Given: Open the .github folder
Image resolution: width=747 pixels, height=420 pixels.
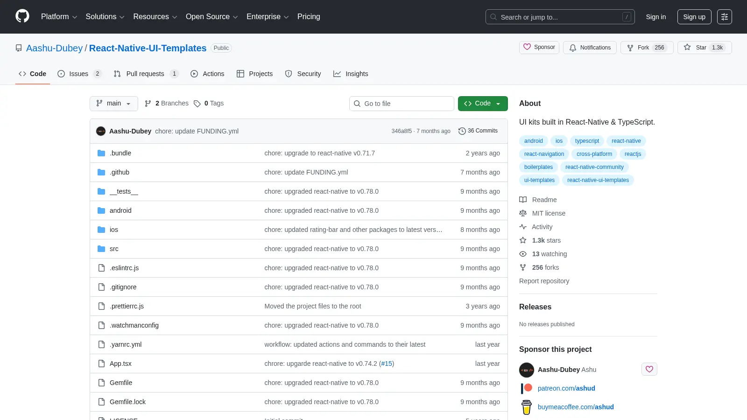Looking at the screenshot, I should click(x=120, y=172).
